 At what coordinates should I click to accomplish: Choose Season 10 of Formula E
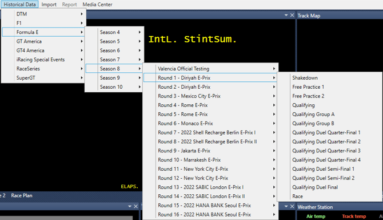pyautogui.click(x=114, y=87)
